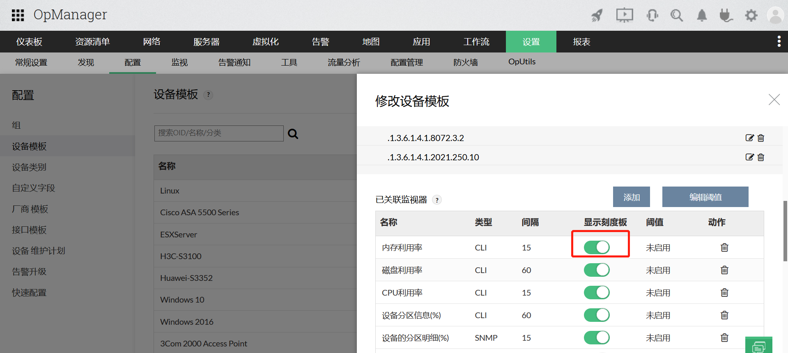Open the Cisco ASA 5500 Series template
788x353 pixels.
[x=255, y=212]
